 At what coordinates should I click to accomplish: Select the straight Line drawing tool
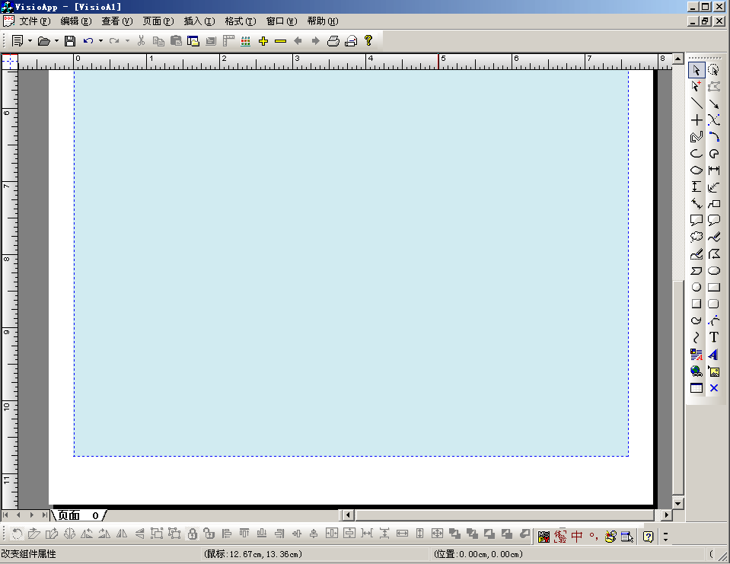pyautogui.click(x=697, y=104)
